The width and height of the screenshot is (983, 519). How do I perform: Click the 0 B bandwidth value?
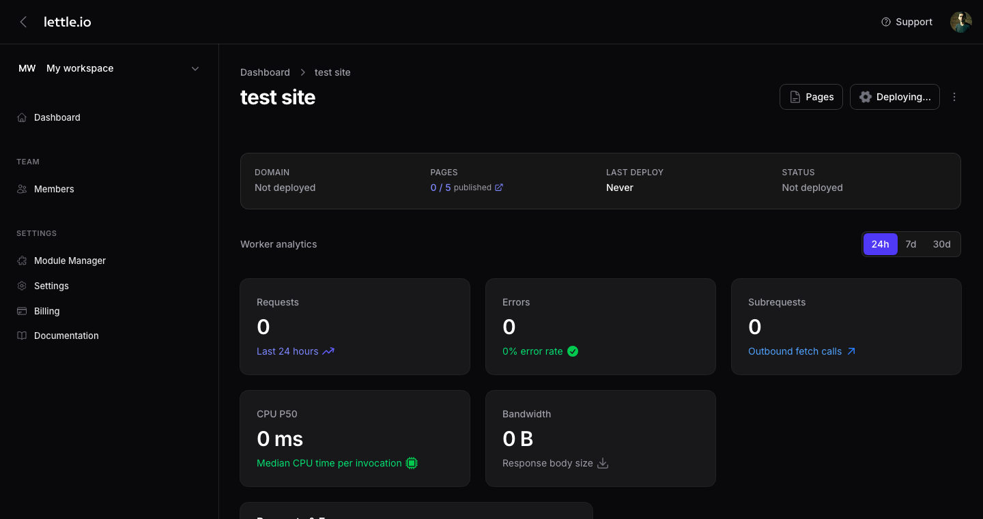pos(517,439)
